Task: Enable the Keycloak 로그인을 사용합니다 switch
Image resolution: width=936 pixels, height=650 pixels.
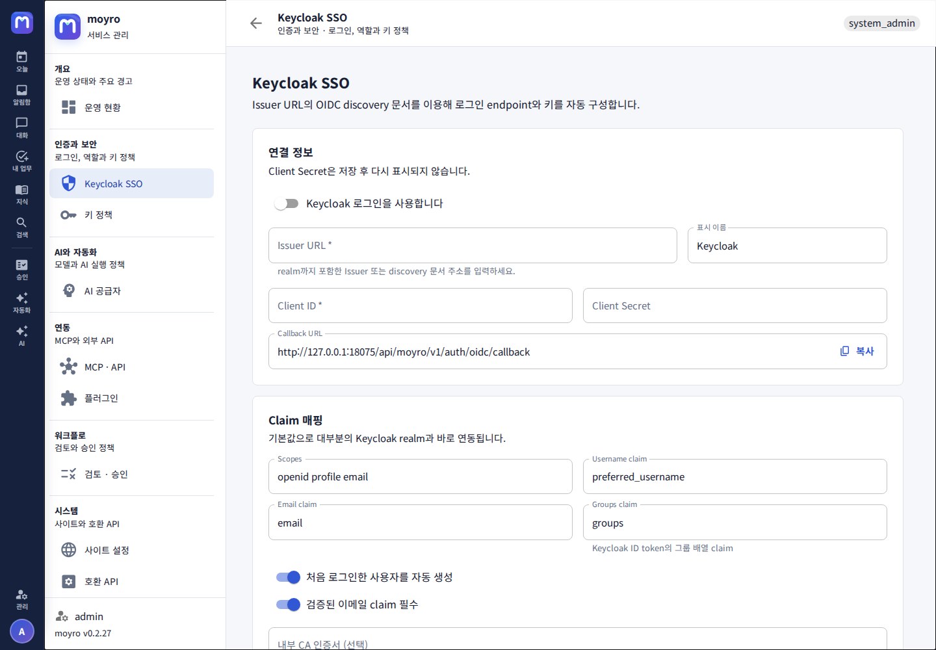Action: tap(287, 203)
